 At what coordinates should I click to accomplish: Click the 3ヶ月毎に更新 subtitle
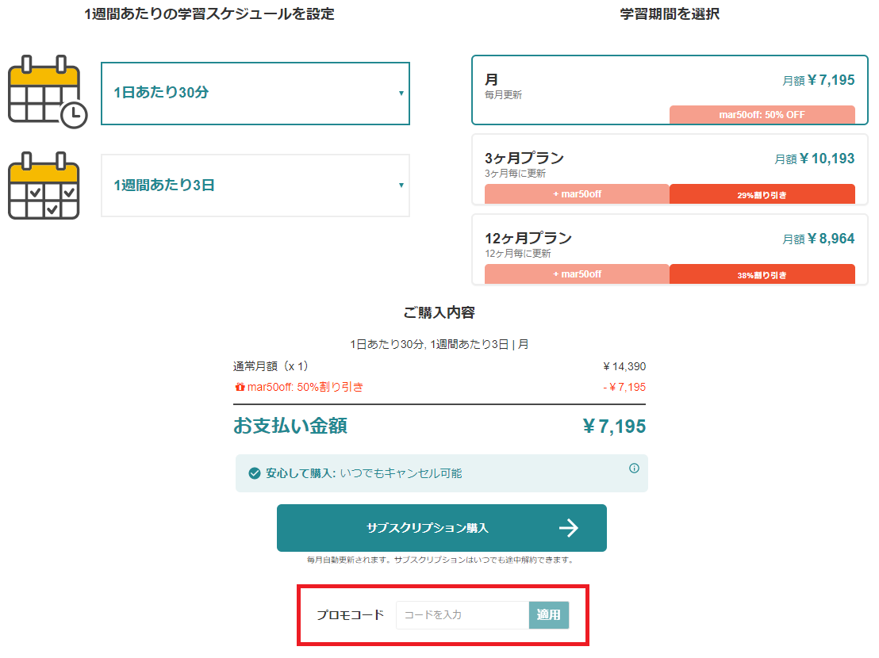pyautogui.click(x=515, y=174)
